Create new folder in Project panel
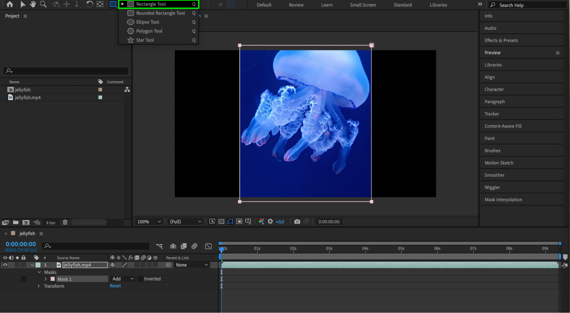This screenshot has width=570, height=313. click(16, 222)
